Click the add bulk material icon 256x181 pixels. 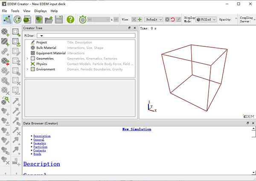click(6, 32)
